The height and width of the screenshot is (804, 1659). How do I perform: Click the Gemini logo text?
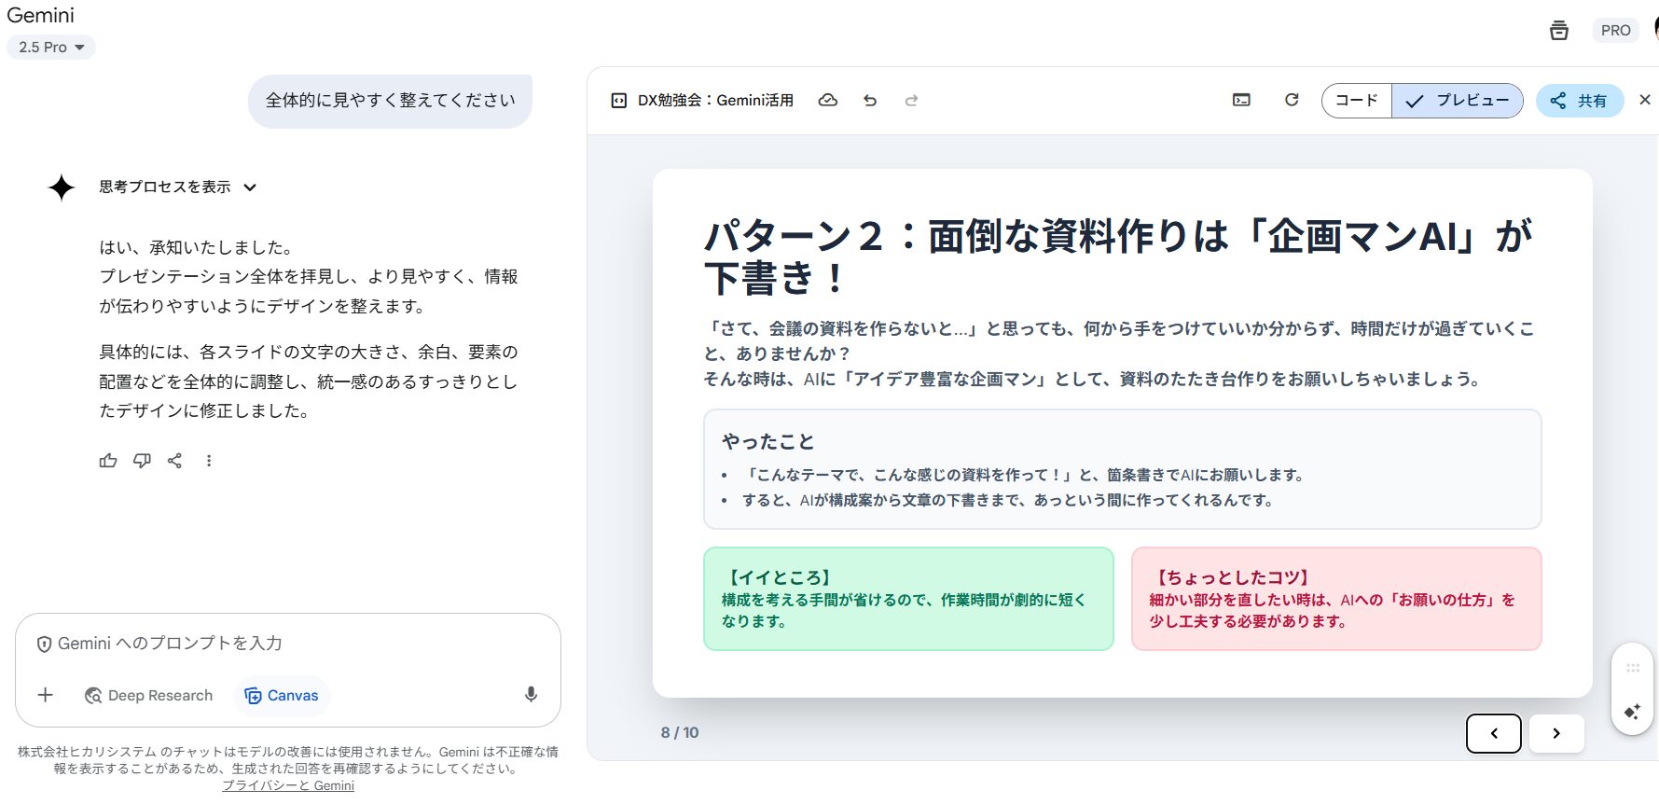[40, 15]
